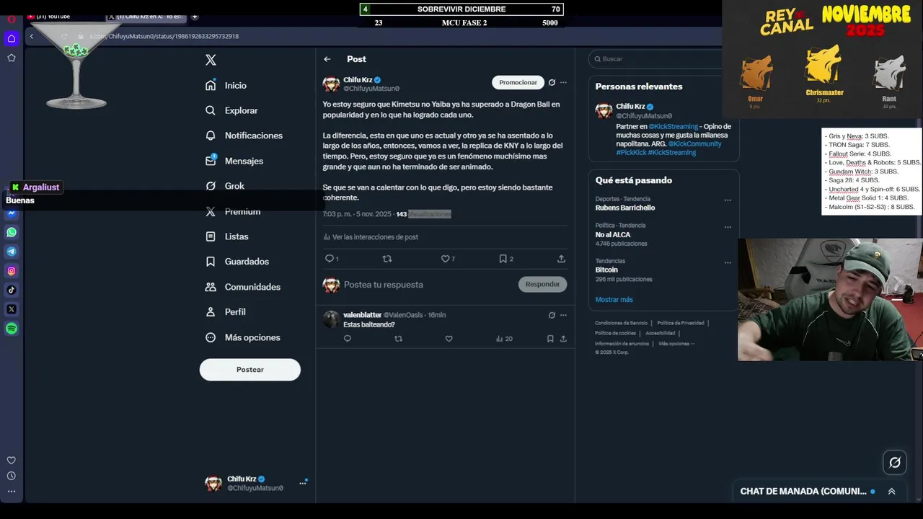
Task: Open Ver las interacciones de post
Action: tap(371, 237)
